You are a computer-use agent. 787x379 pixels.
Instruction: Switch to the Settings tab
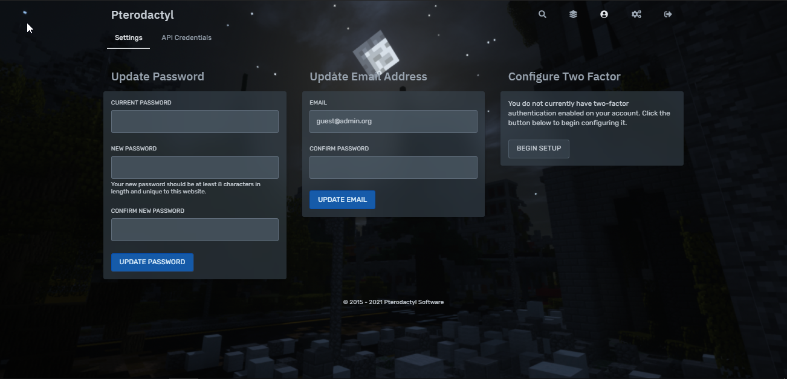[128, 37]
